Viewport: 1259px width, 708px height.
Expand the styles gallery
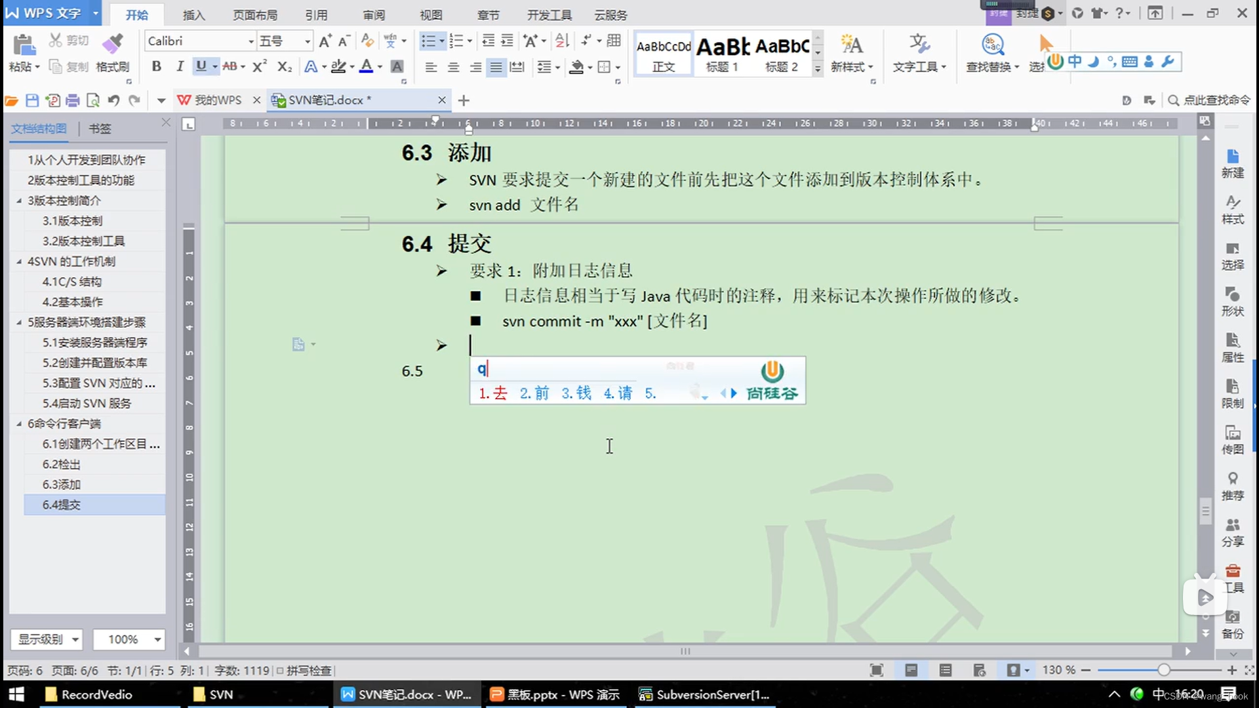point(816,68)
